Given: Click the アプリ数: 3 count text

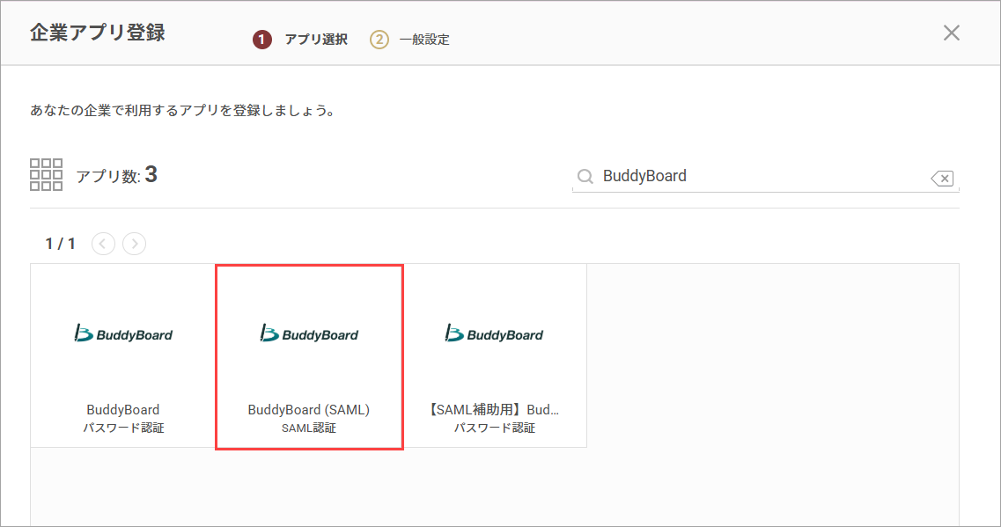Looking at the screenshot, I should [117, 175].
